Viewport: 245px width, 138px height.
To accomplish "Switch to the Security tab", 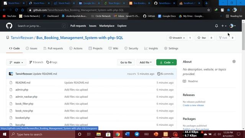I will 131,48.
